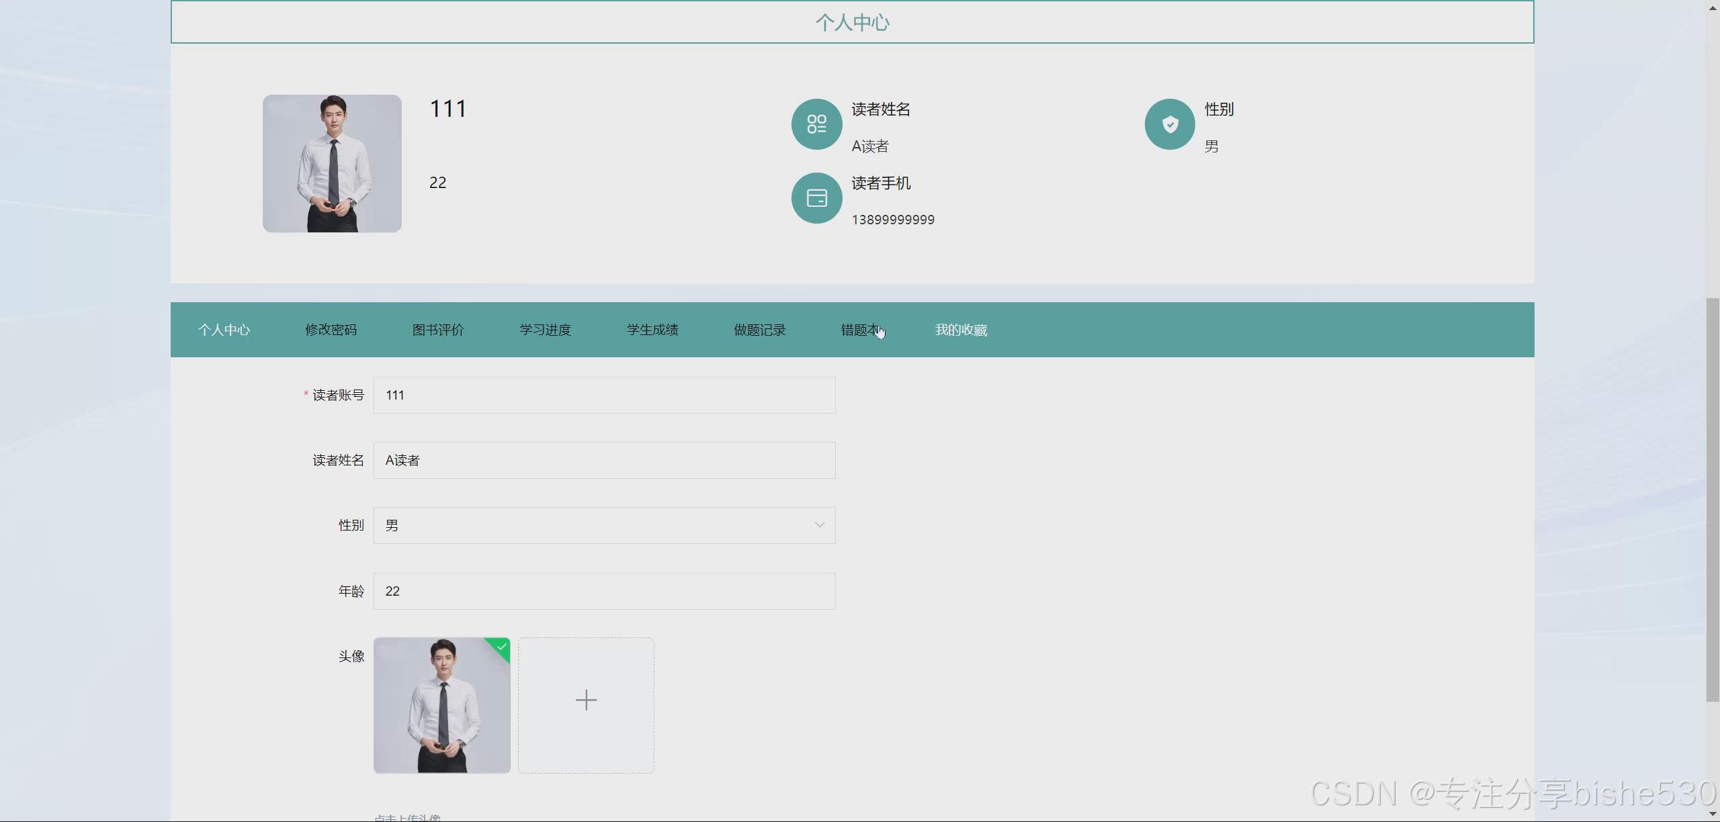
Task: Click the A读者 value in profile card
Action: [x=870, y=146]
